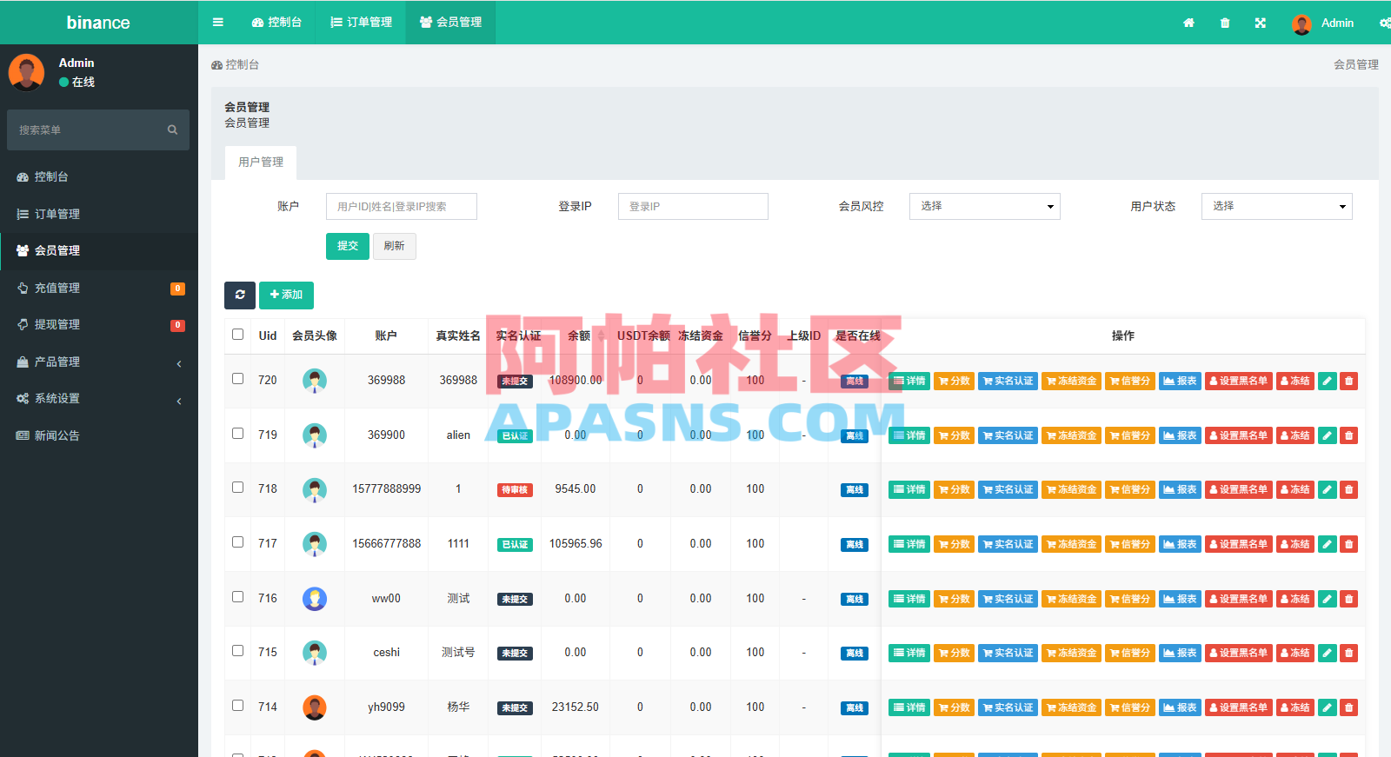Expand 产品管理 in sidebar
The height and width of the screenshot is (757, 1391).
pyautogui.click(x=99, y=362)
